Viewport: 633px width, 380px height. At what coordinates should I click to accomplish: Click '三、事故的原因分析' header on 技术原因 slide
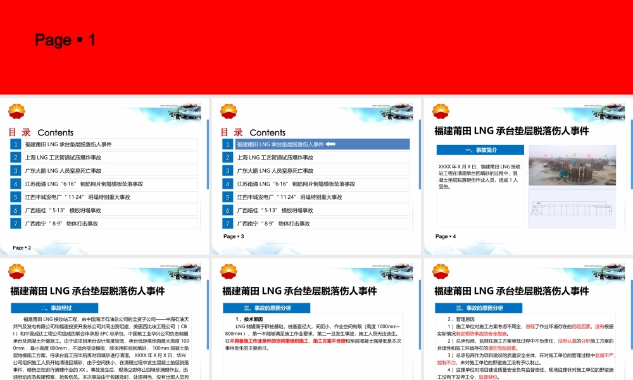tap(266, 308)
